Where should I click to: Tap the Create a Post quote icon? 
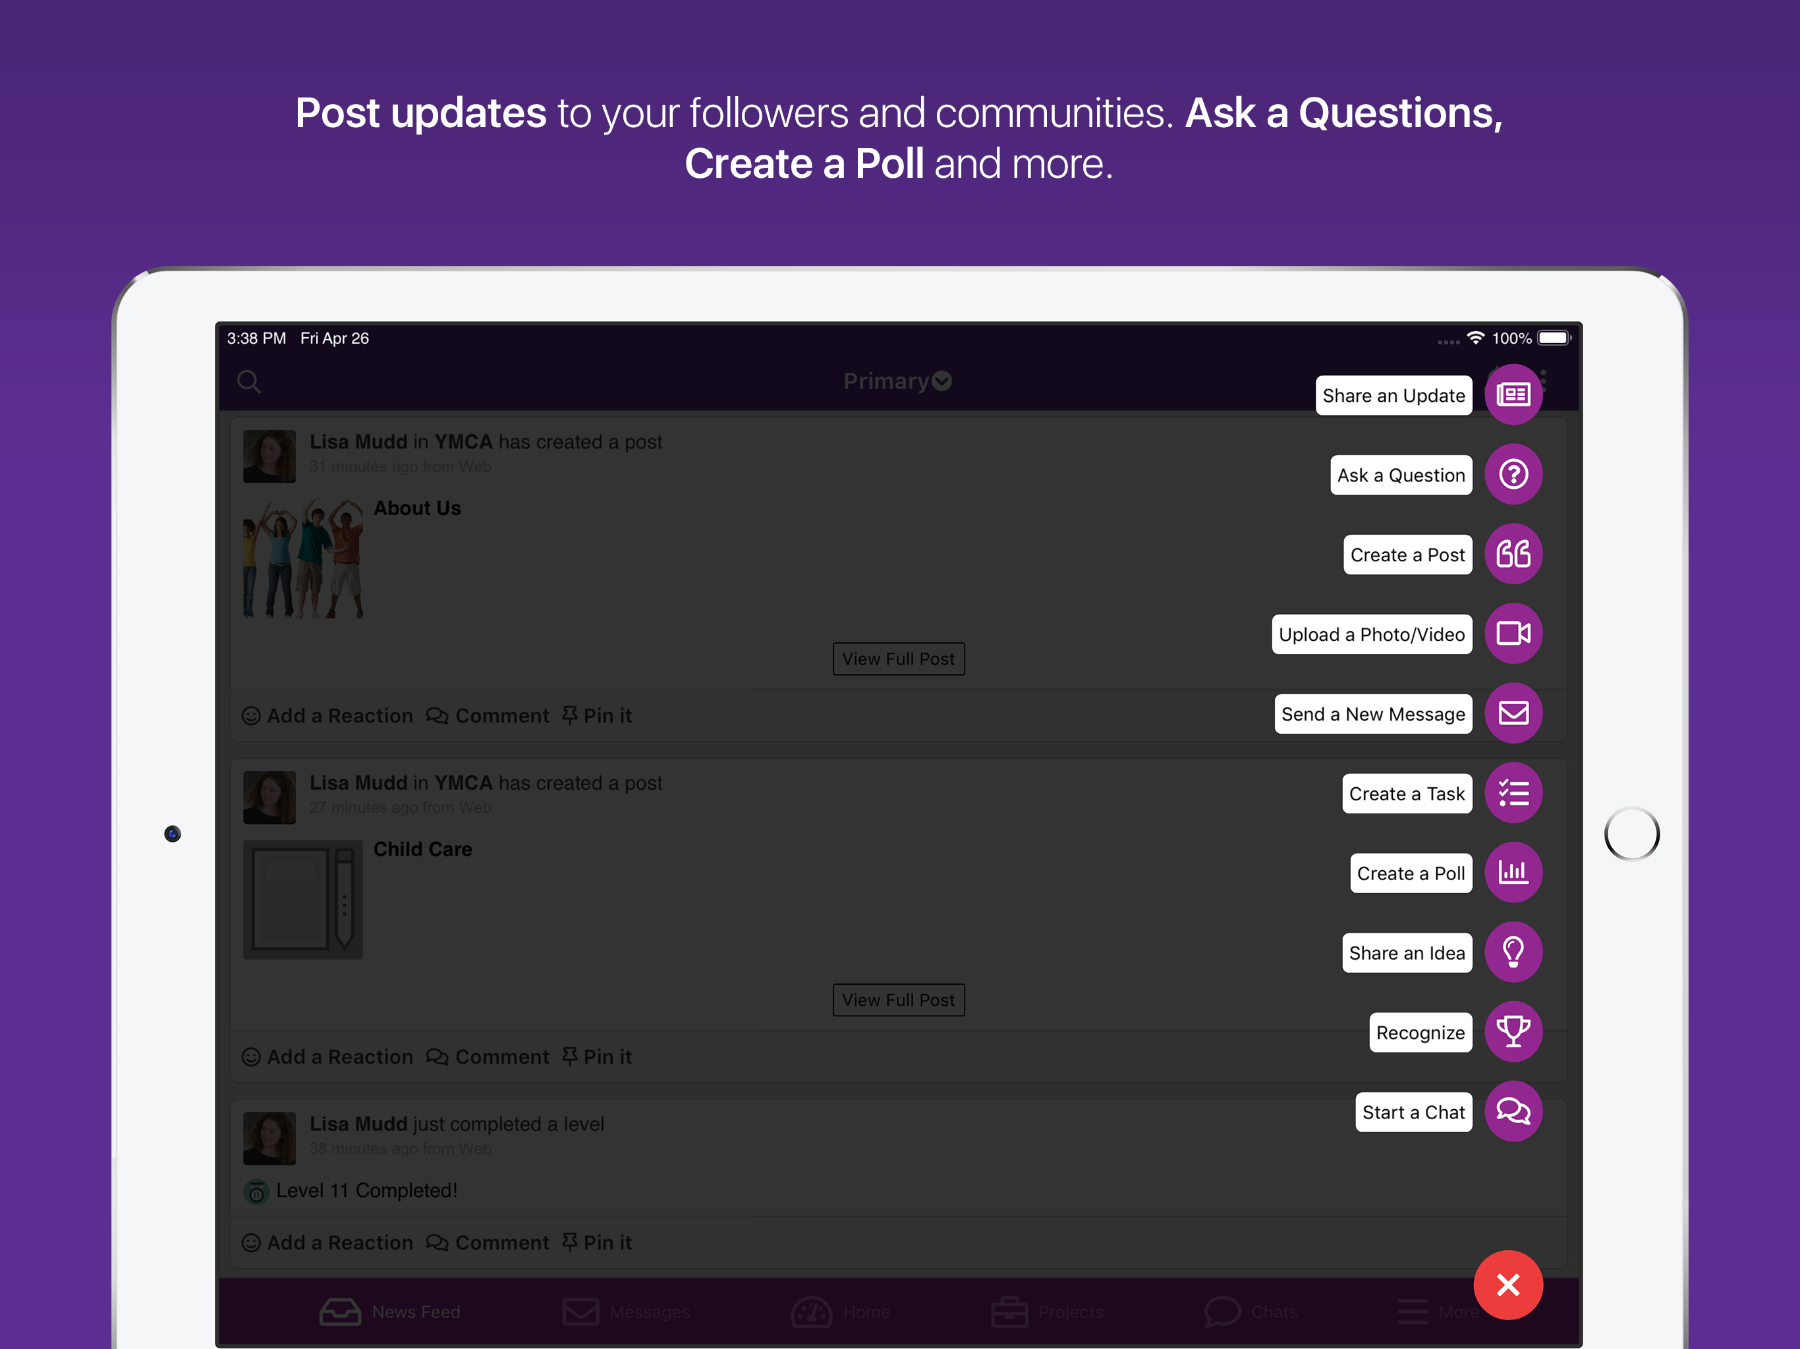(1513, 554)
